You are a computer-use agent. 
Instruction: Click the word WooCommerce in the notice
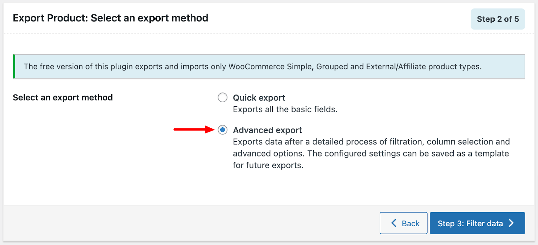tap(256, 67)
